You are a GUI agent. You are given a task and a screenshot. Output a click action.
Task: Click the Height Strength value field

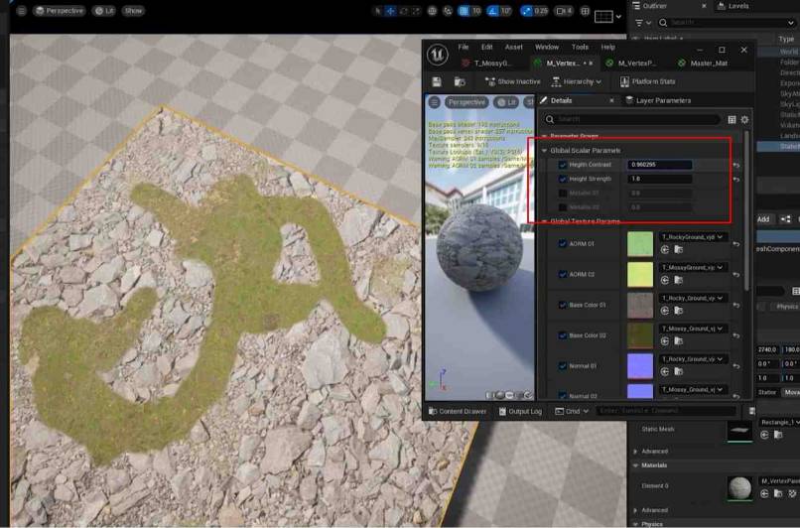click(659, 179)
